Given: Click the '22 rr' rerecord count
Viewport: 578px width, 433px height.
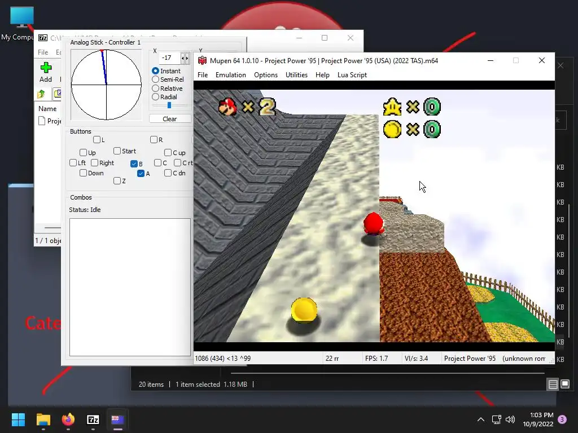Looking at the screenshot, I should tap(332, 358).
